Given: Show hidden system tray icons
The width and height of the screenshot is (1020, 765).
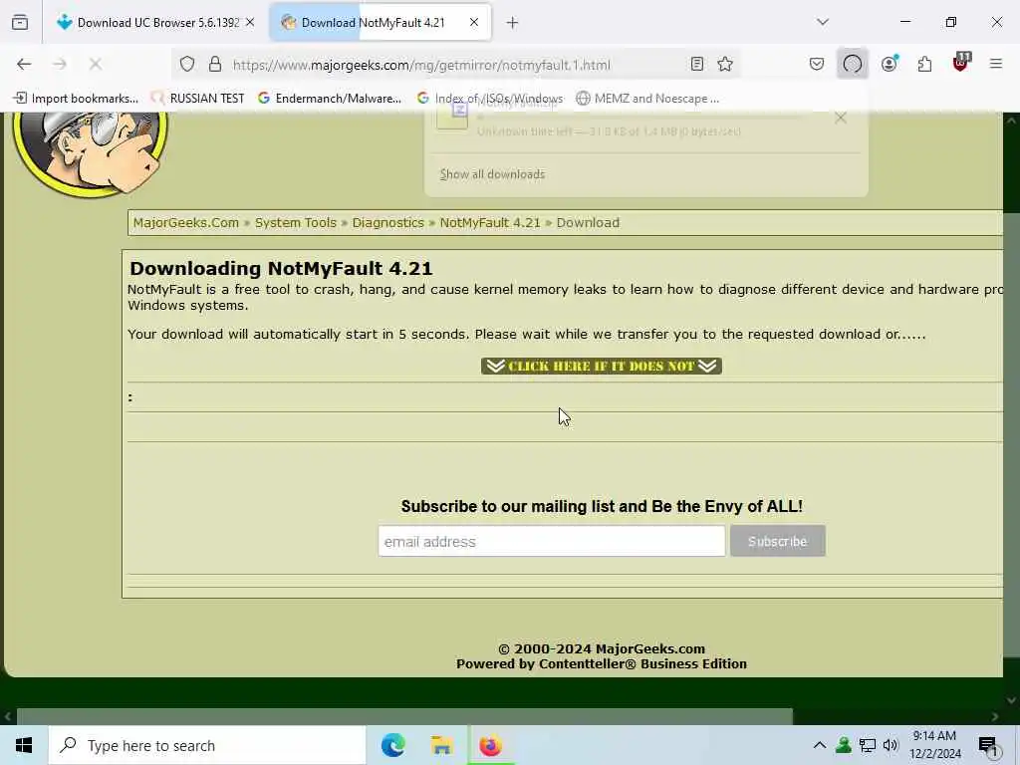Looking at the screenshot, I should tap(820, 745).
